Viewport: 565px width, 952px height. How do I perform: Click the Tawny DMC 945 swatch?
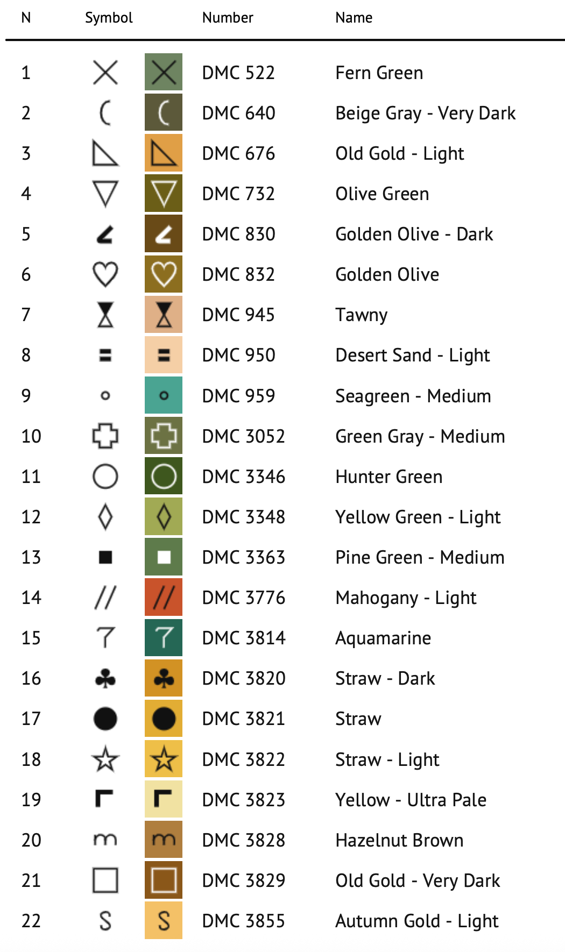(x=164, y=315)
